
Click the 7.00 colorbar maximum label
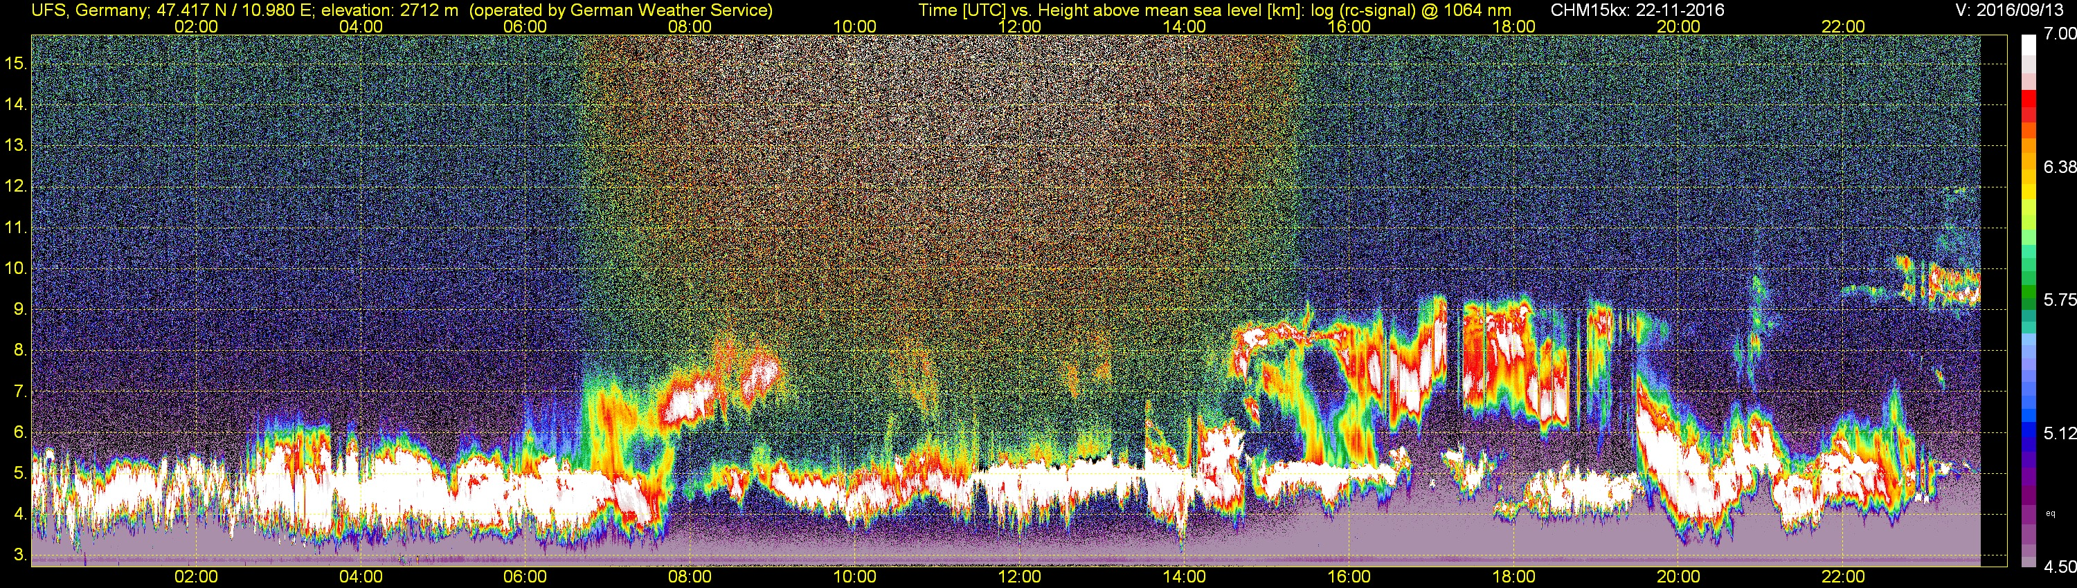pyautogui.click(x=2060, y=34)
